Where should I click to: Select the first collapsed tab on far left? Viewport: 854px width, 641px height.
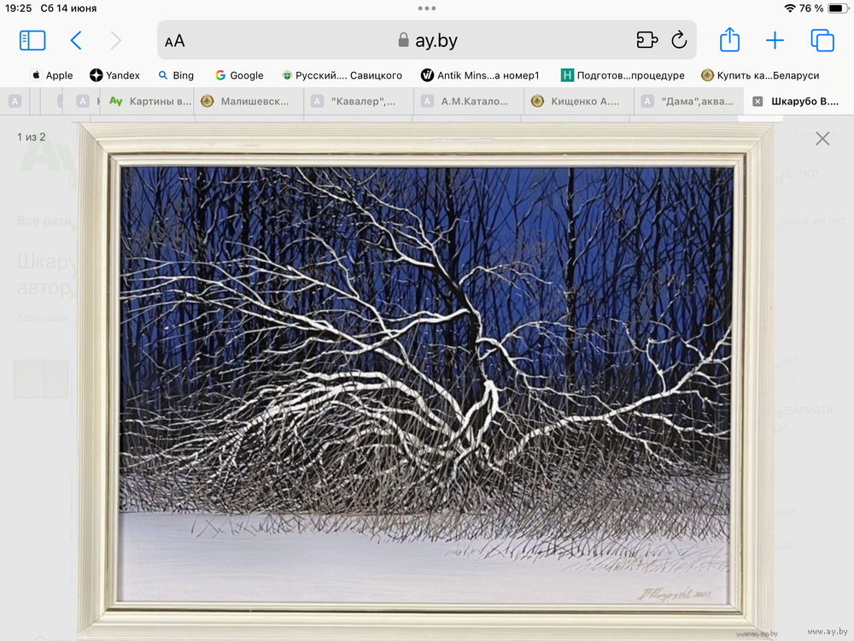tap(15, 101)
